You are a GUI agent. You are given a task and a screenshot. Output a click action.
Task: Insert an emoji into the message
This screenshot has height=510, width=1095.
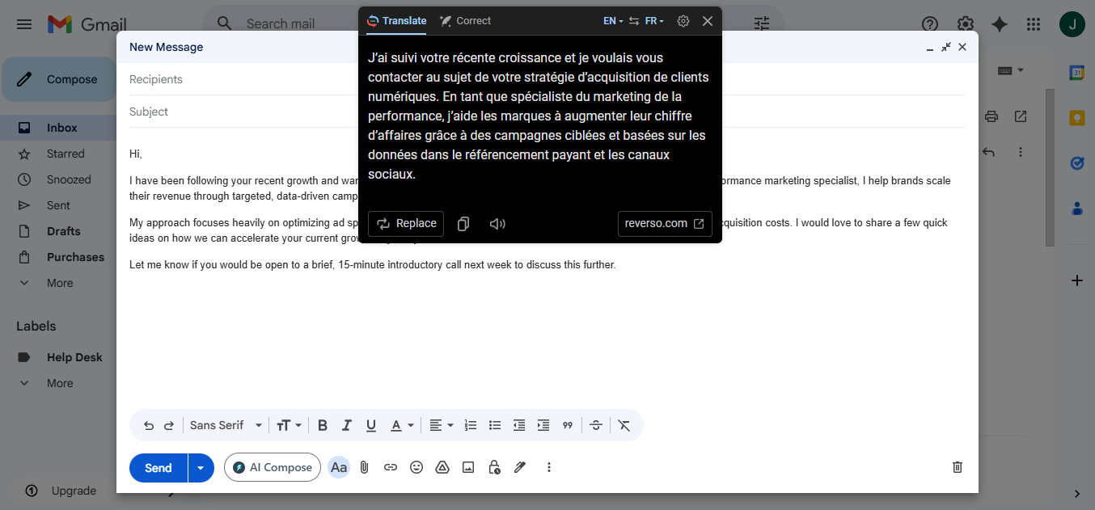tap(416, 467)
